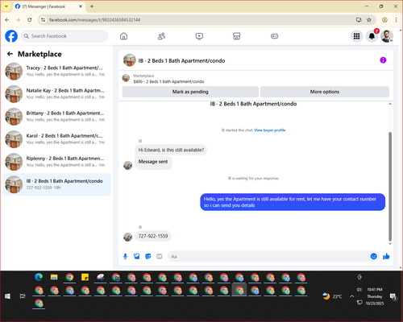
Task: Go back in browser history
Action: pyautogui.click(x=7, y=19)
